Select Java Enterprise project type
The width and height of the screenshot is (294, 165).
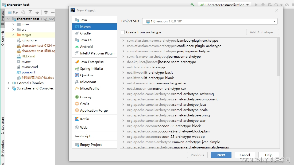coord(95,62)
